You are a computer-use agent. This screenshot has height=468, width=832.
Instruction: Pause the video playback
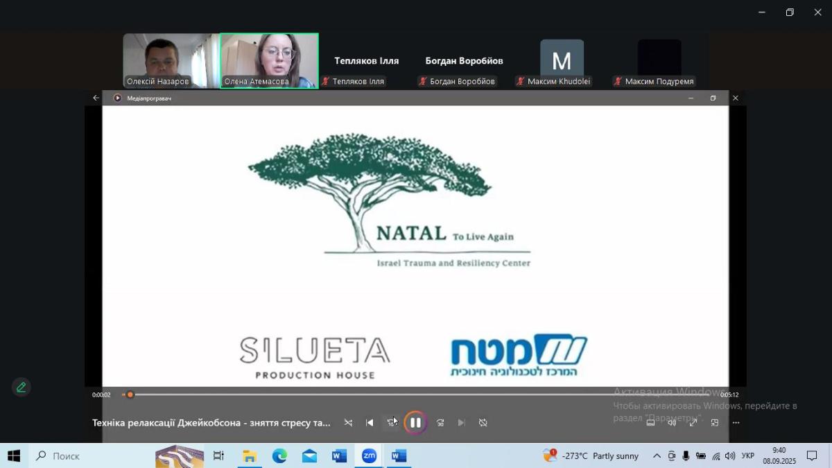415,422
